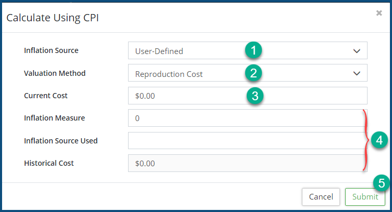The height and width of the screenshot is (212, 392).
Task: Select the Inflation Source Used text field
Action: 245,140
